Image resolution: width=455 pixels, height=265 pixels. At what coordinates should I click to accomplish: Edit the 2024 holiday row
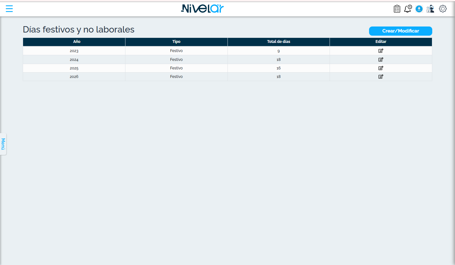click(381, 59)
